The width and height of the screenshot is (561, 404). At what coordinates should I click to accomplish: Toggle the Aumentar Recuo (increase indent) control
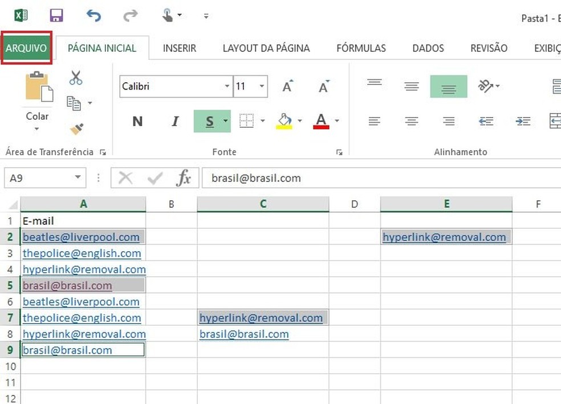coord(523,121)
